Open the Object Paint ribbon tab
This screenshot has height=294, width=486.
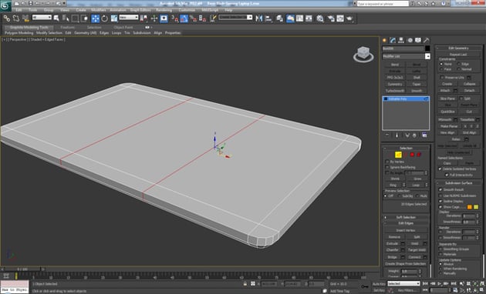point(123,27)
